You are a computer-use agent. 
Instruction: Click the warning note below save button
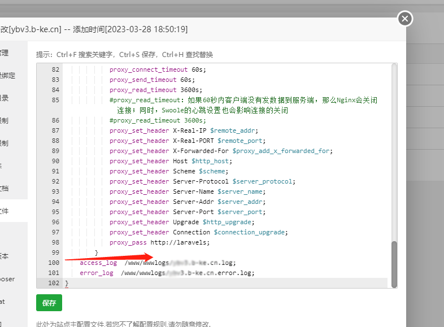coord(124,324)
